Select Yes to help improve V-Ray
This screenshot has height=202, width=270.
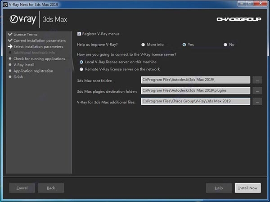[x=184, y=45]
